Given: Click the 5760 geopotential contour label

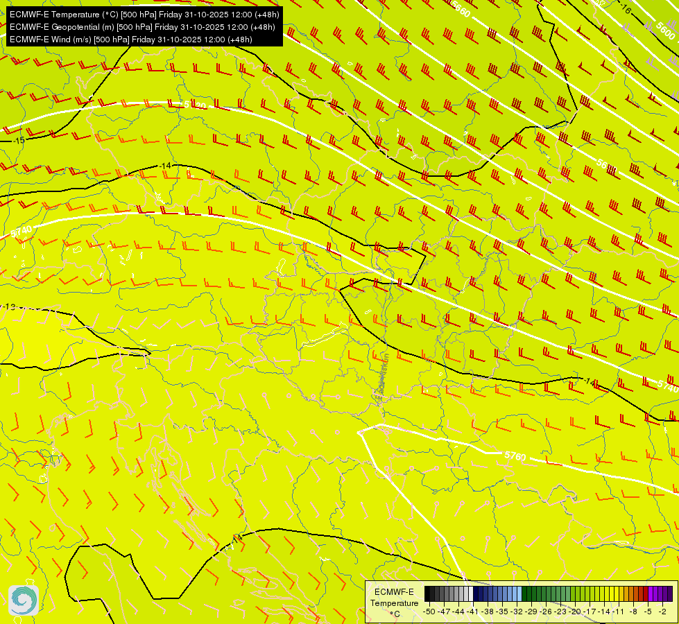Looking at the screenshot, I should [515, 456].
